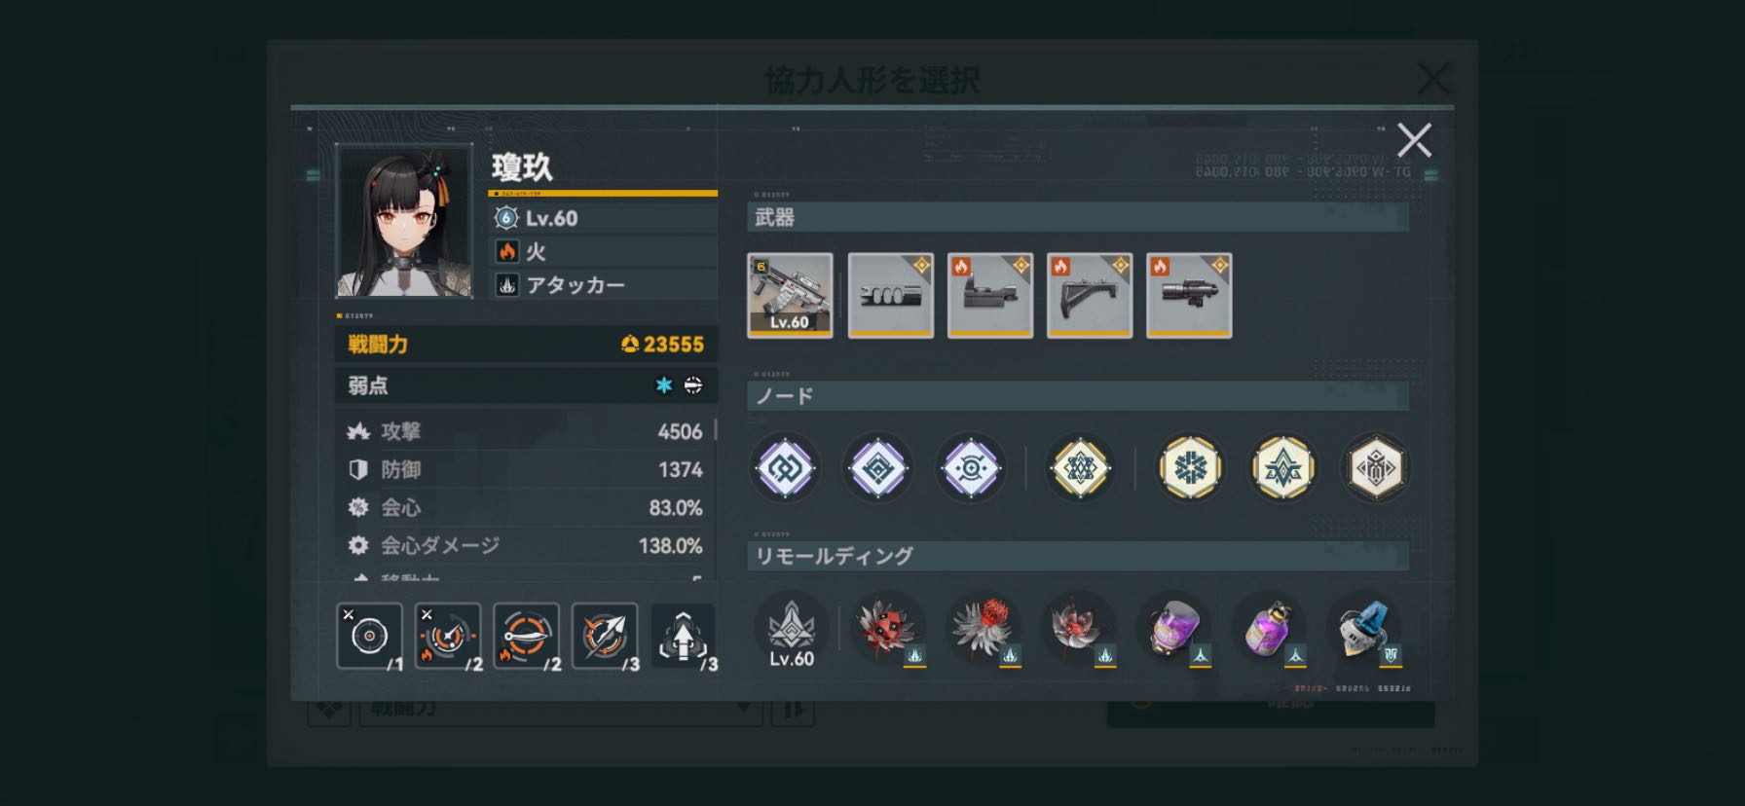Select the last hexagon emblem node icon
Screen dimensions: 1745x806
click(1376, 468)
